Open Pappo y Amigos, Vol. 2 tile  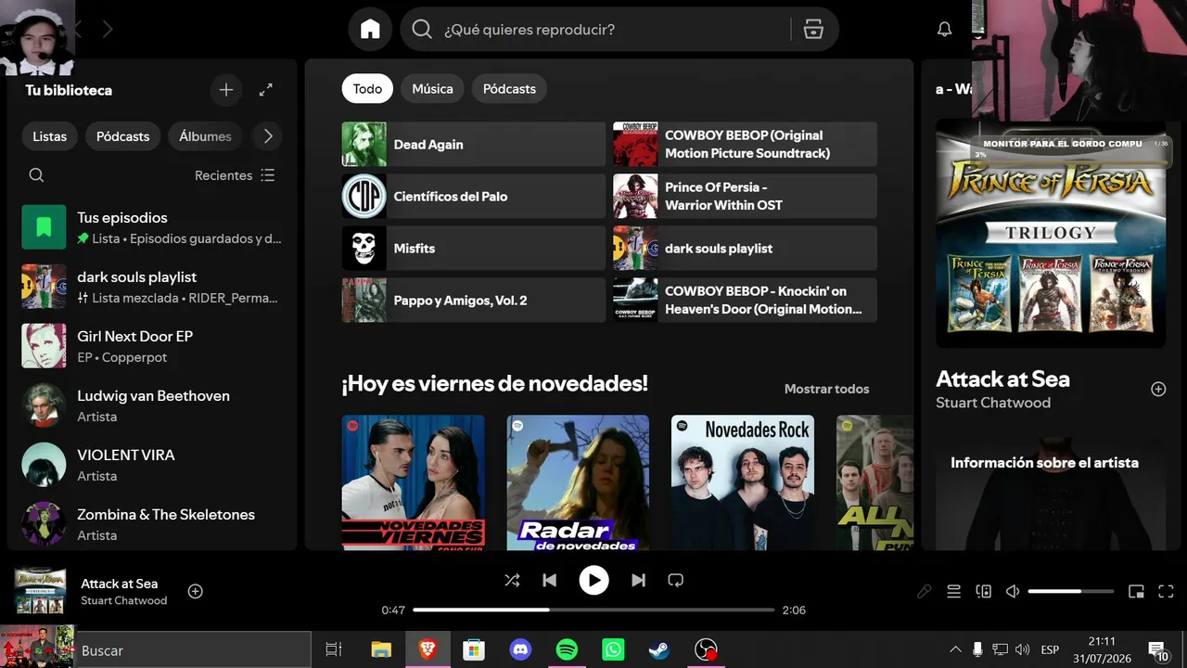click(x=474, y=301)
